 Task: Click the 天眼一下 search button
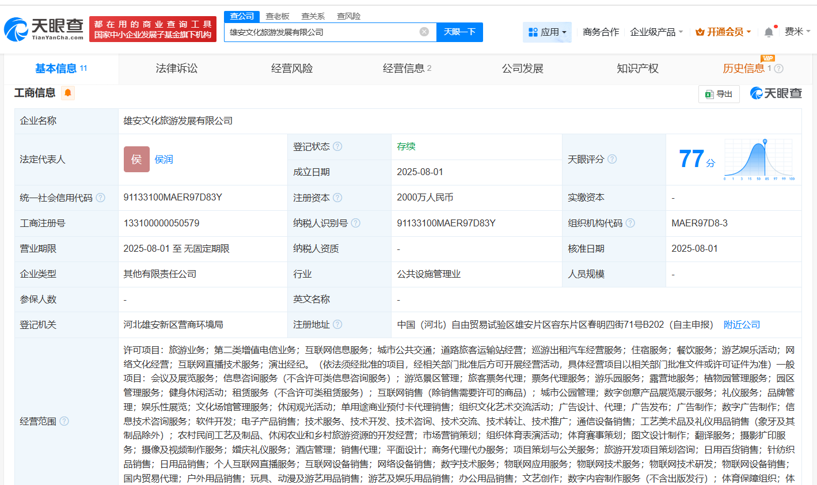(459, 32)
